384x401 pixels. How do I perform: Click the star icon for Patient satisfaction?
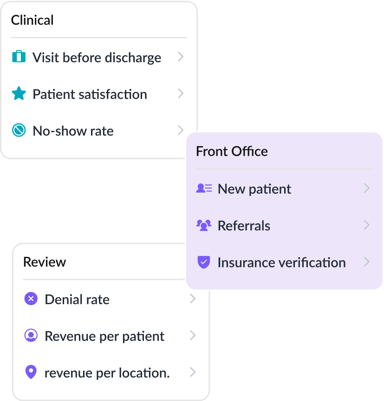click(x=19, y=94)
